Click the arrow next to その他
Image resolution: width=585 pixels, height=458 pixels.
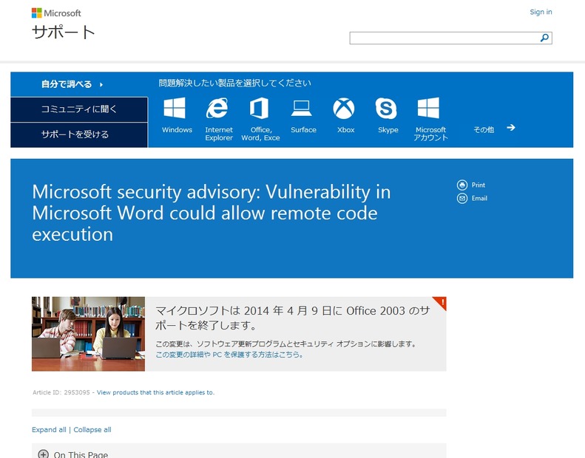tap(511, 128)
